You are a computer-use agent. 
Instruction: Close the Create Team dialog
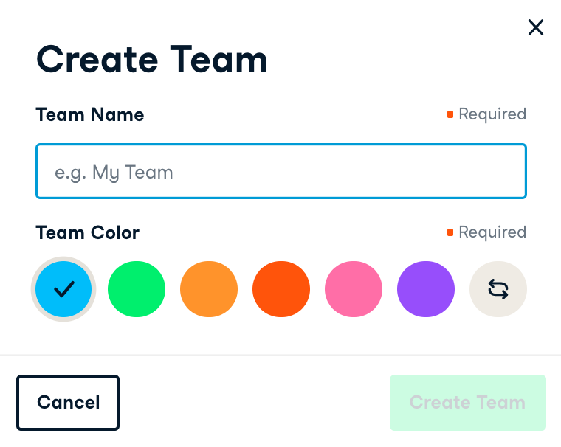tap(536, 28)
